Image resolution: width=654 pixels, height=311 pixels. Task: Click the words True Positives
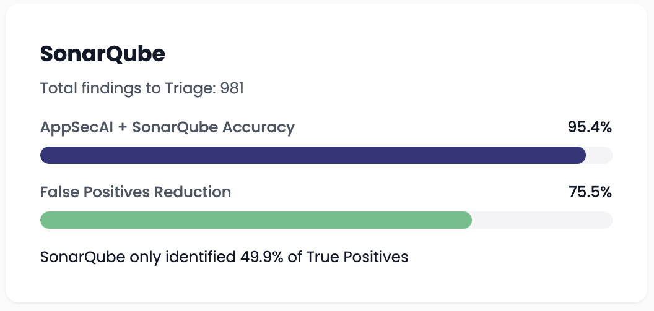tap(357, 257)
